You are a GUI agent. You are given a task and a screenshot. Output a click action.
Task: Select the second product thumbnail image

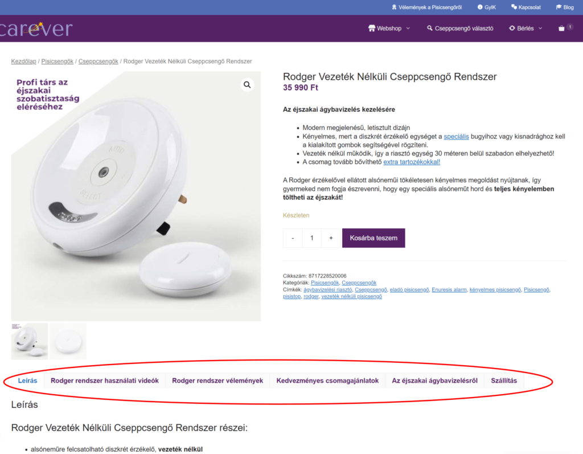[68, 341]
